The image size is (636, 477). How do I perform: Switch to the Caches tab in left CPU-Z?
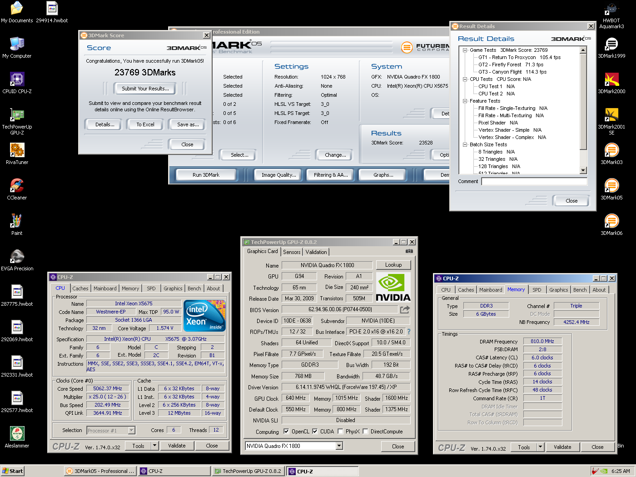[80, 288]
